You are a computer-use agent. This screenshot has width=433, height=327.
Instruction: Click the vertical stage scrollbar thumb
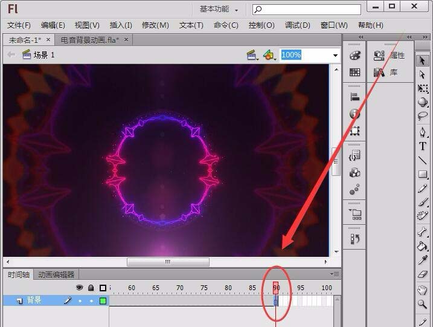[x=336, y=161]
